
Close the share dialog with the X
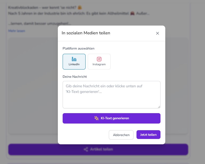pyautogui.click(x=158, y=33)
